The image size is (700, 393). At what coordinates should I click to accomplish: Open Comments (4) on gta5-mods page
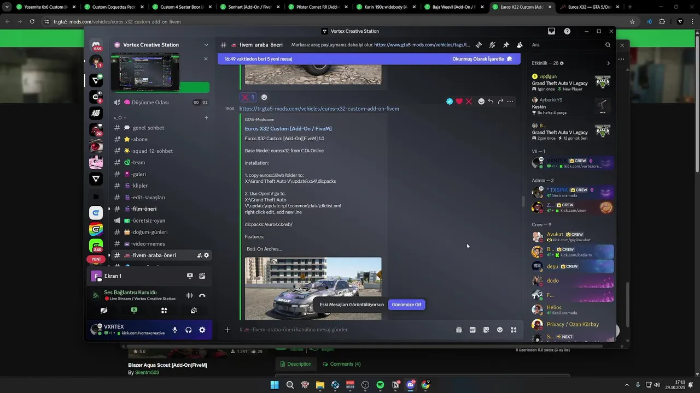[x=341, y=364]
